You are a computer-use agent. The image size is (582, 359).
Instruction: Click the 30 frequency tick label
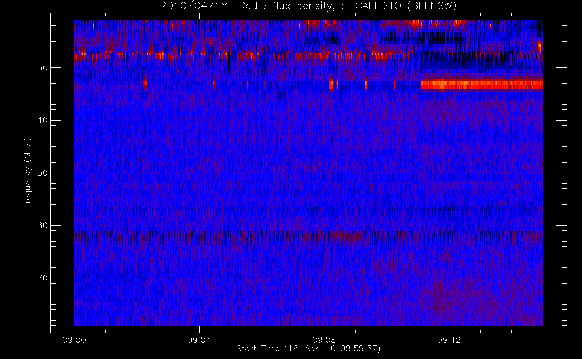pyautogui.click(x=42, y=68)
